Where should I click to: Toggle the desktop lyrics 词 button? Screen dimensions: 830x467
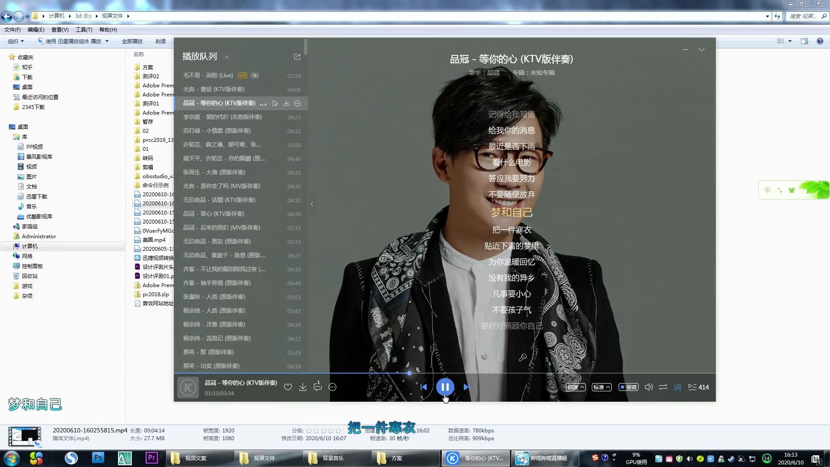point(677,387)
